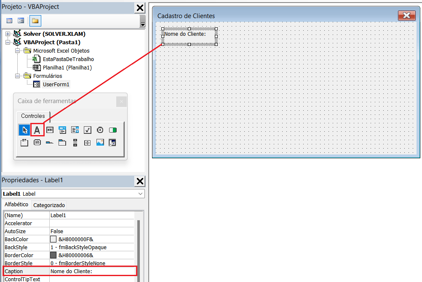Pick the Image control tool
The height and width of the screenshot is (282, 422).
click(x=100, y=143)
